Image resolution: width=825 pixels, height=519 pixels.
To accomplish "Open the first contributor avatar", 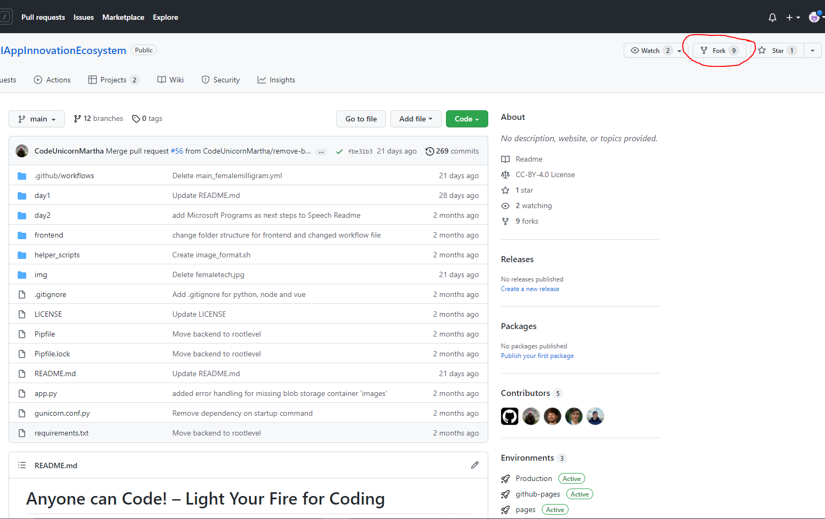I will (x=509, y=416).
